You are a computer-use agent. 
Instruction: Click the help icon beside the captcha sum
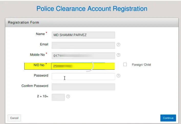click(68, 96)
